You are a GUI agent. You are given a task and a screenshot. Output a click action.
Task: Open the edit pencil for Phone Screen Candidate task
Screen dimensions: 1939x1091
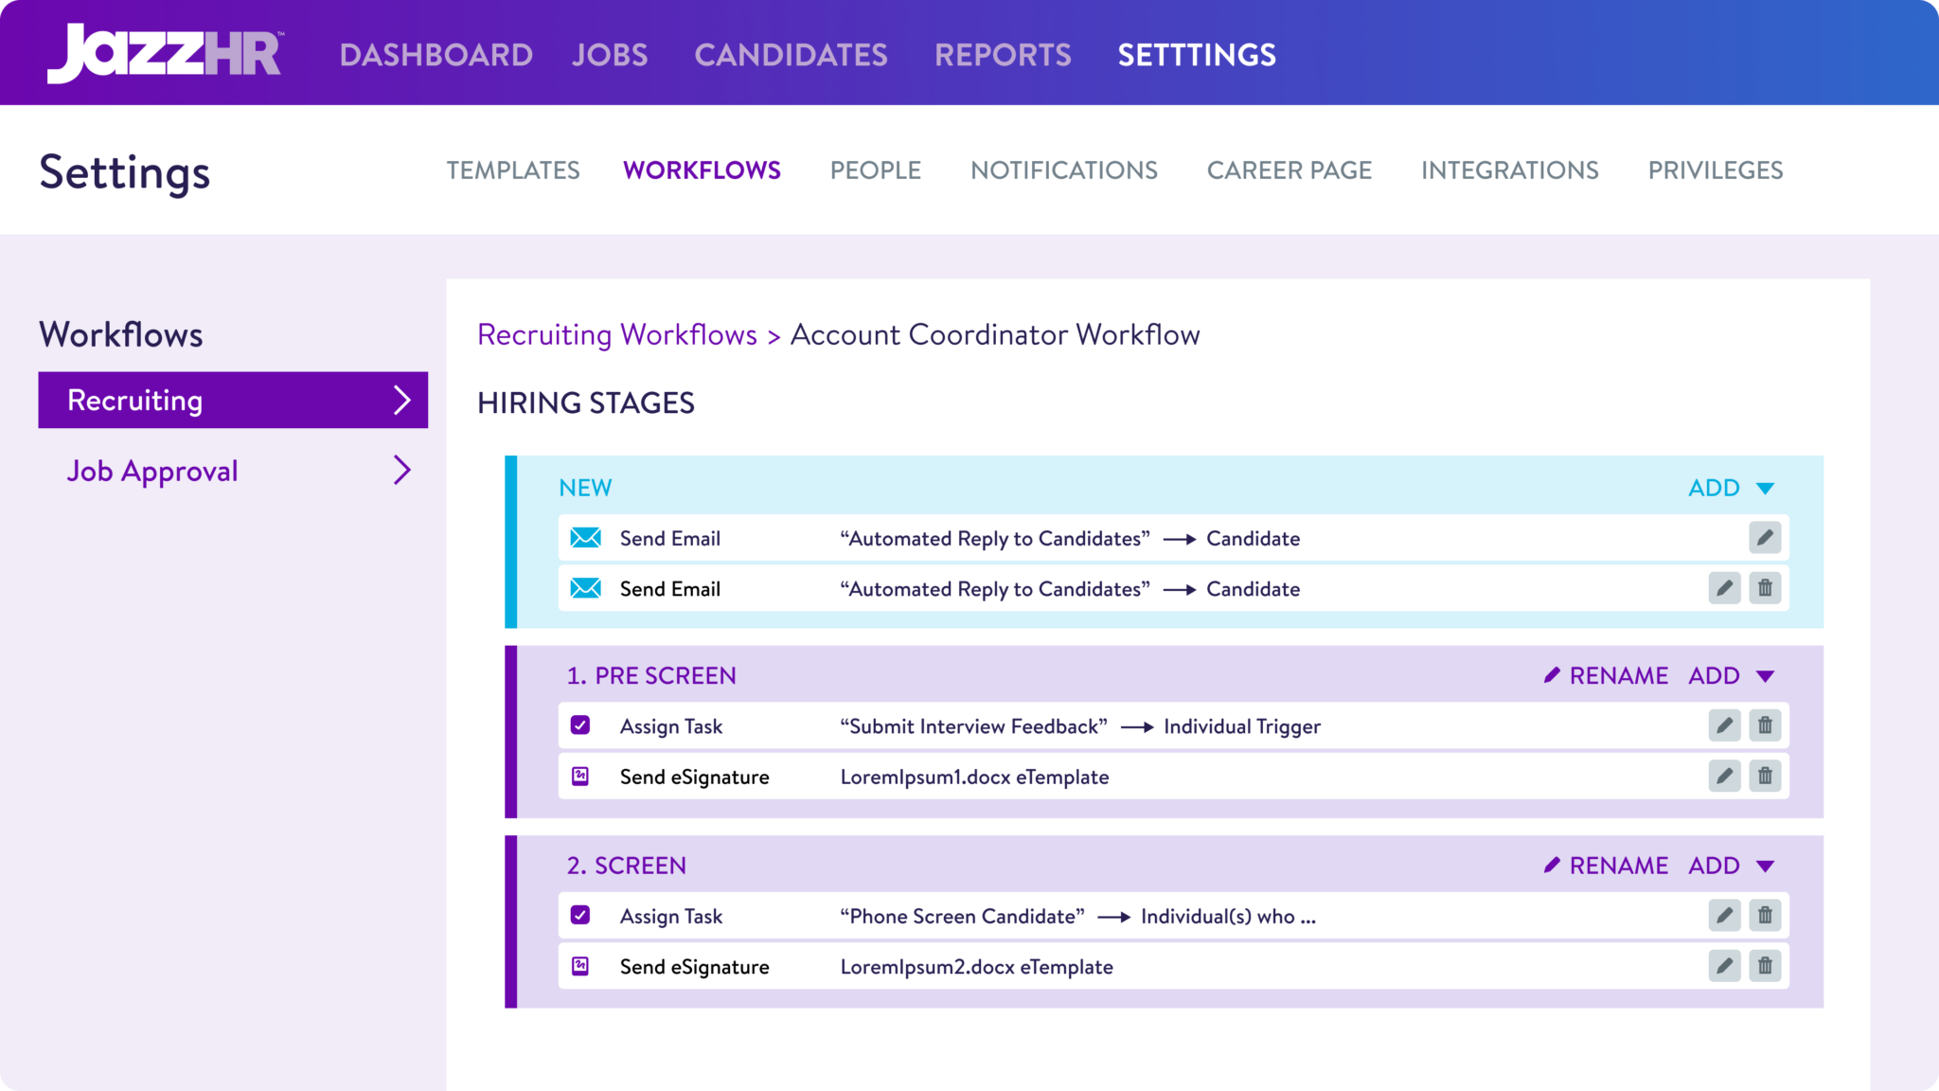coord(1724,916)
